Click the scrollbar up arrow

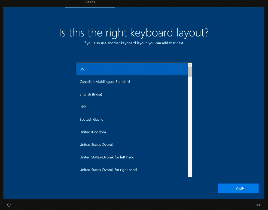click(x=190, y=65)
